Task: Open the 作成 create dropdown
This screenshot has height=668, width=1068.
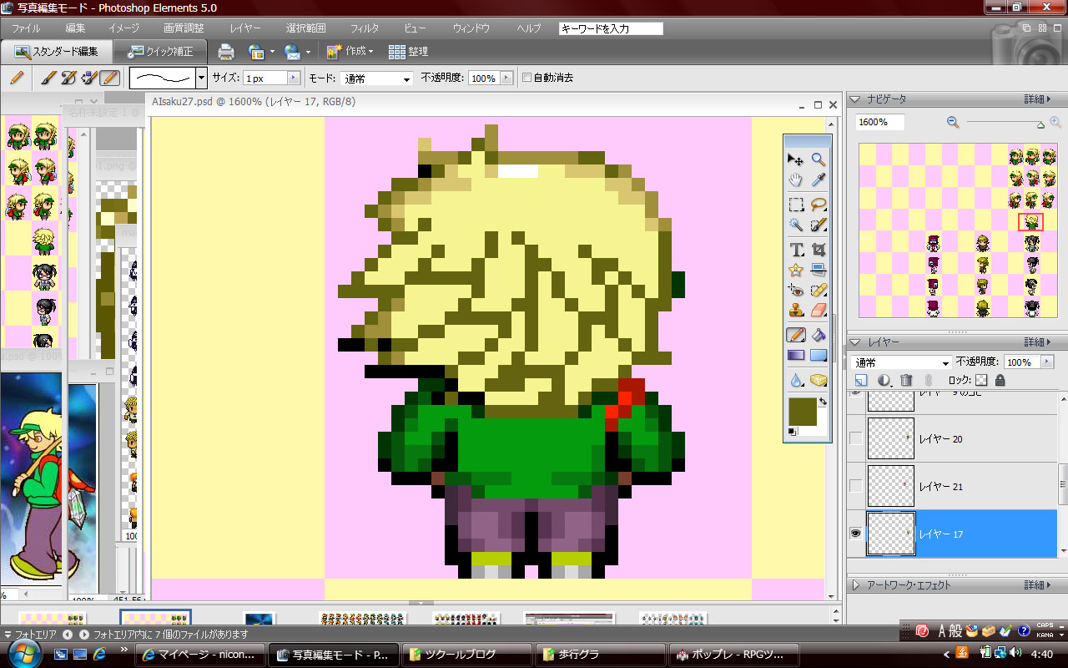Action: [350, 52]
